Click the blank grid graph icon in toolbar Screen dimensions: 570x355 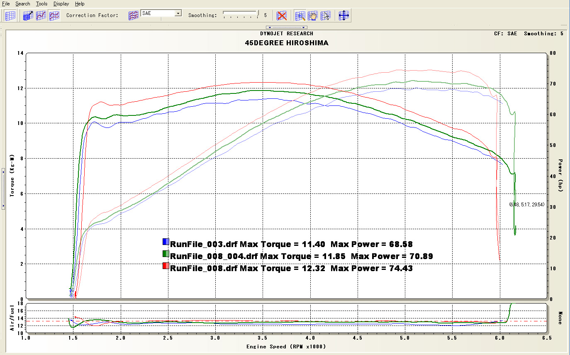(x=10, y=16)
